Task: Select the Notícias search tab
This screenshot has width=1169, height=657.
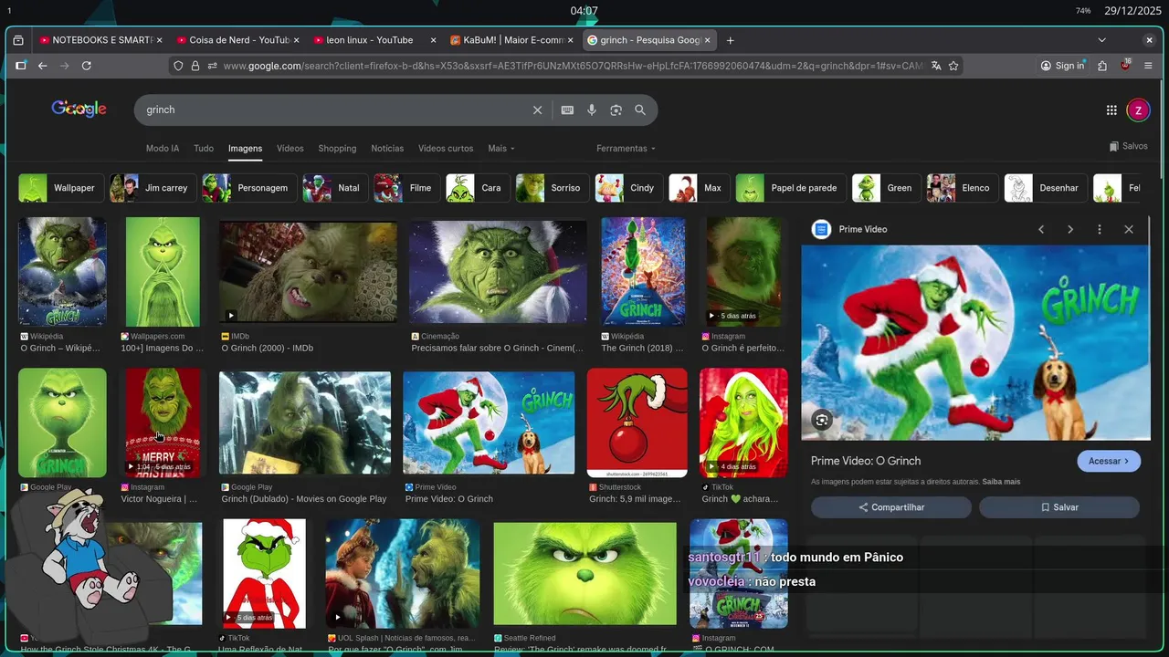Action: (x=387, y=149)
